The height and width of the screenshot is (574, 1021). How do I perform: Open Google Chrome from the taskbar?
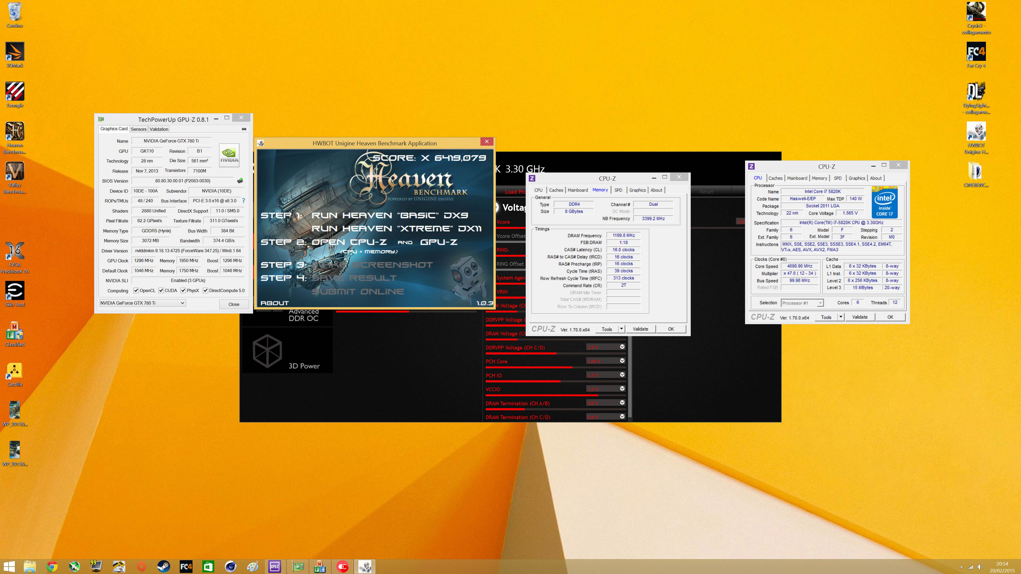(52, 567)
